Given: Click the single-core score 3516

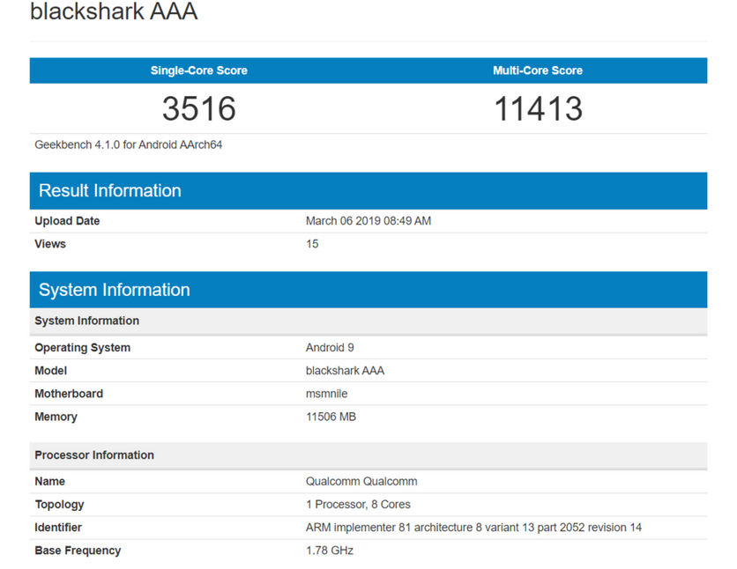Looking at the screenshot, I should [199, 108].
